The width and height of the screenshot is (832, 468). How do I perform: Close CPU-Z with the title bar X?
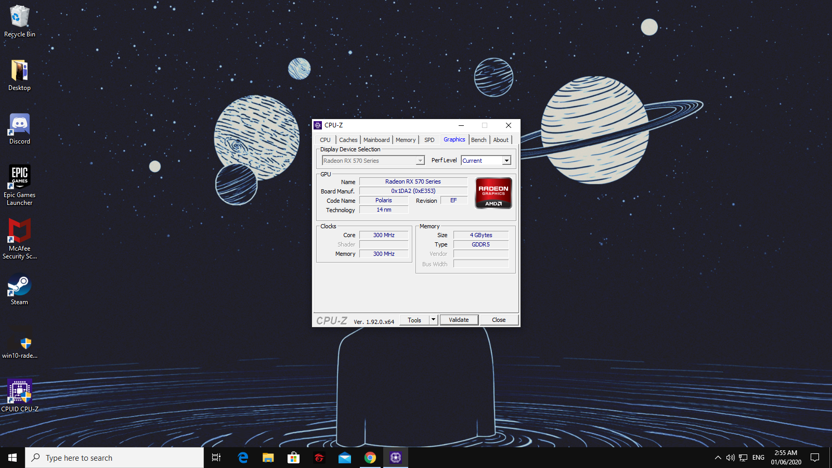(x=509, y=125)
